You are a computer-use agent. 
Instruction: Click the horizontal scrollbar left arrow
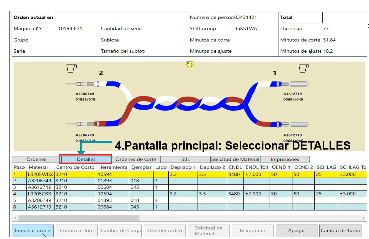coord(15,218)
